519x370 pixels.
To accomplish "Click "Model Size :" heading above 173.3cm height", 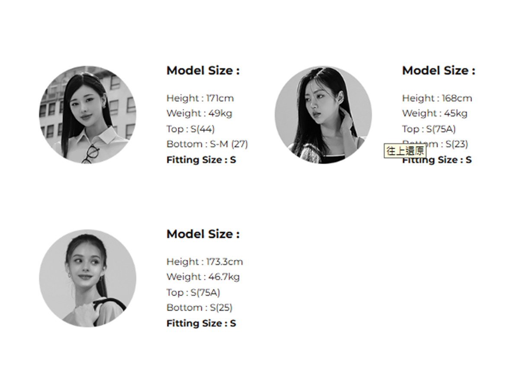I will 203,234.
